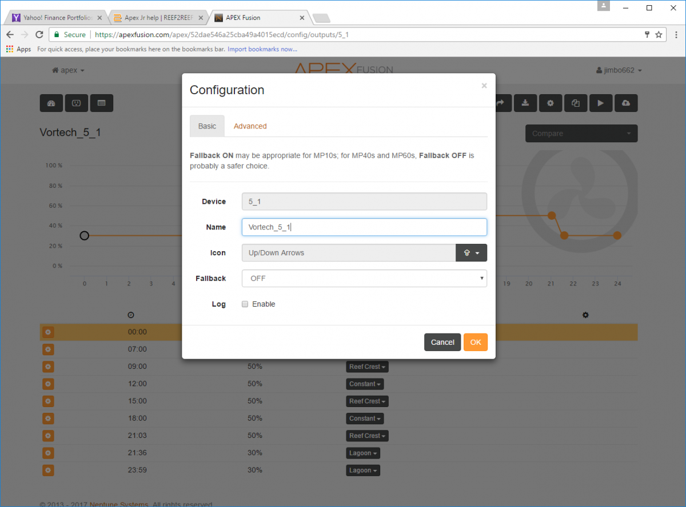Click the gear icon on the 23:59 row

tap(48, 470)
